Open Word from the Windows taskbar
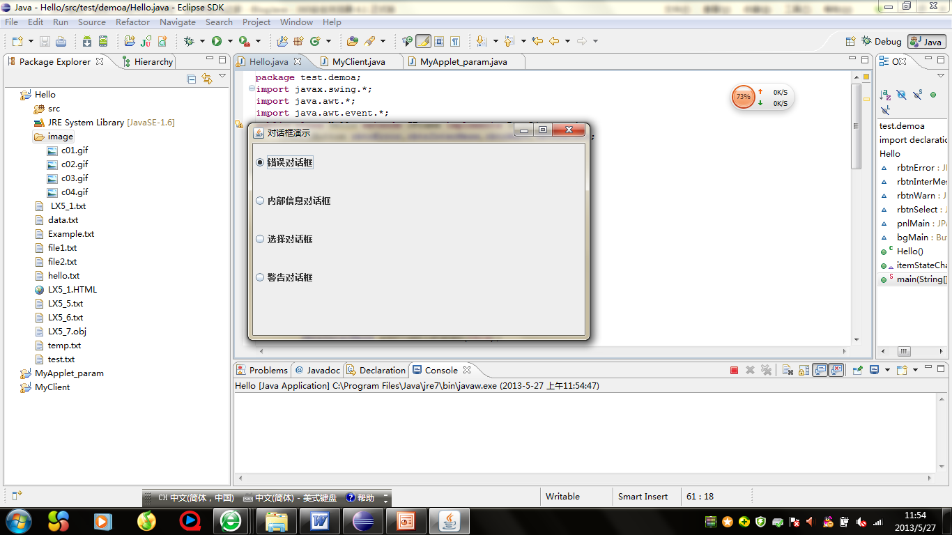The height and width of the screenshot is (535, 952). point(320,520)
